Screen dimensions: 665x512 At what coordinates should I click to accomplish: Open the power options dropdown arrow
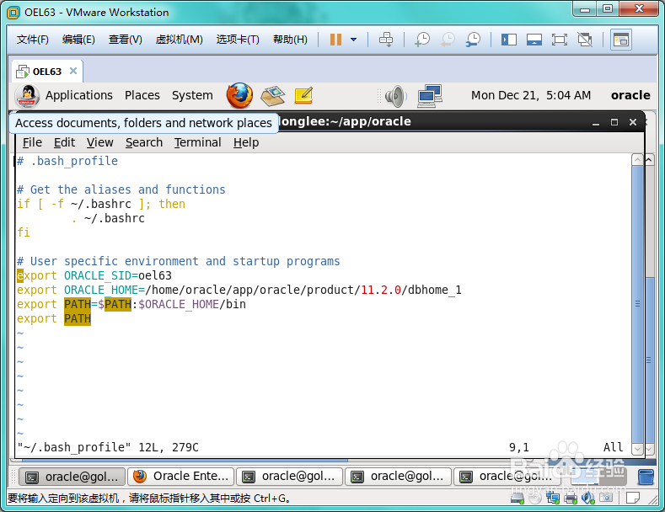tap(353, 40)
